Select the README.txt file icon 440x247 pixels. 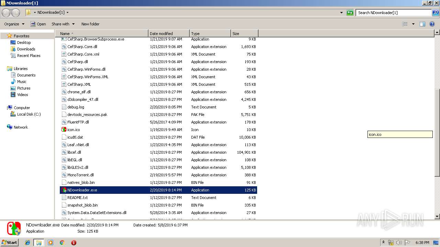click(x=64, y=198)
